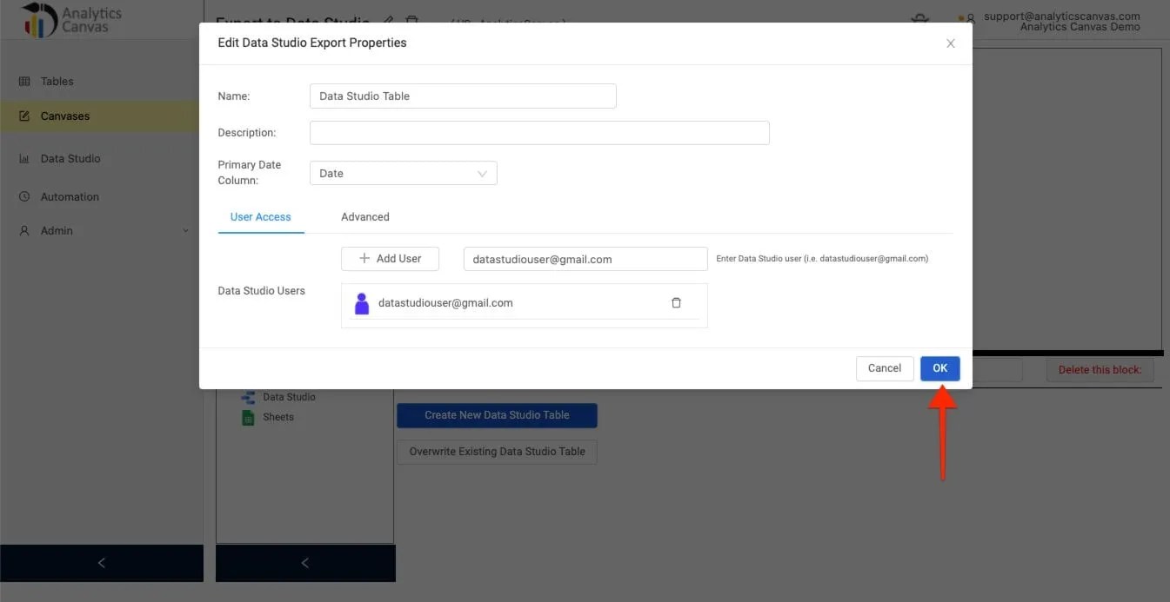Click the Data Studio icon in export list
Viewport: 1170px width, 602px height.
[248, 397]
